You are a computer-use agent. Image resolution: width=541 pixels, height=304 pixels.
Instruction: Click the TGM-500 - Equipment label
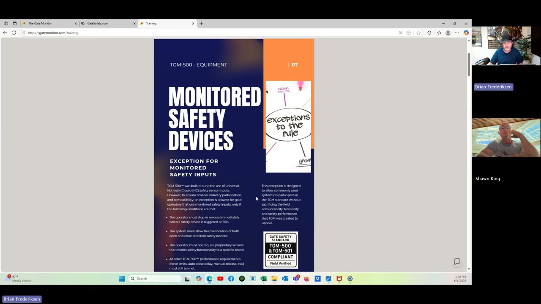198,65
